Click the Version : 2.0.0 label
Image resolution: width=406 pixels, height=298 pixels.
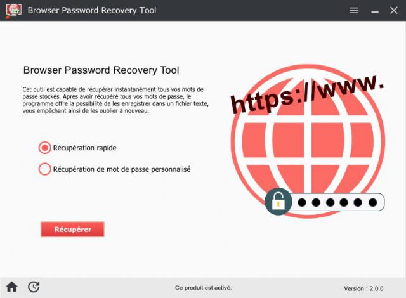[x=363, y=288]
